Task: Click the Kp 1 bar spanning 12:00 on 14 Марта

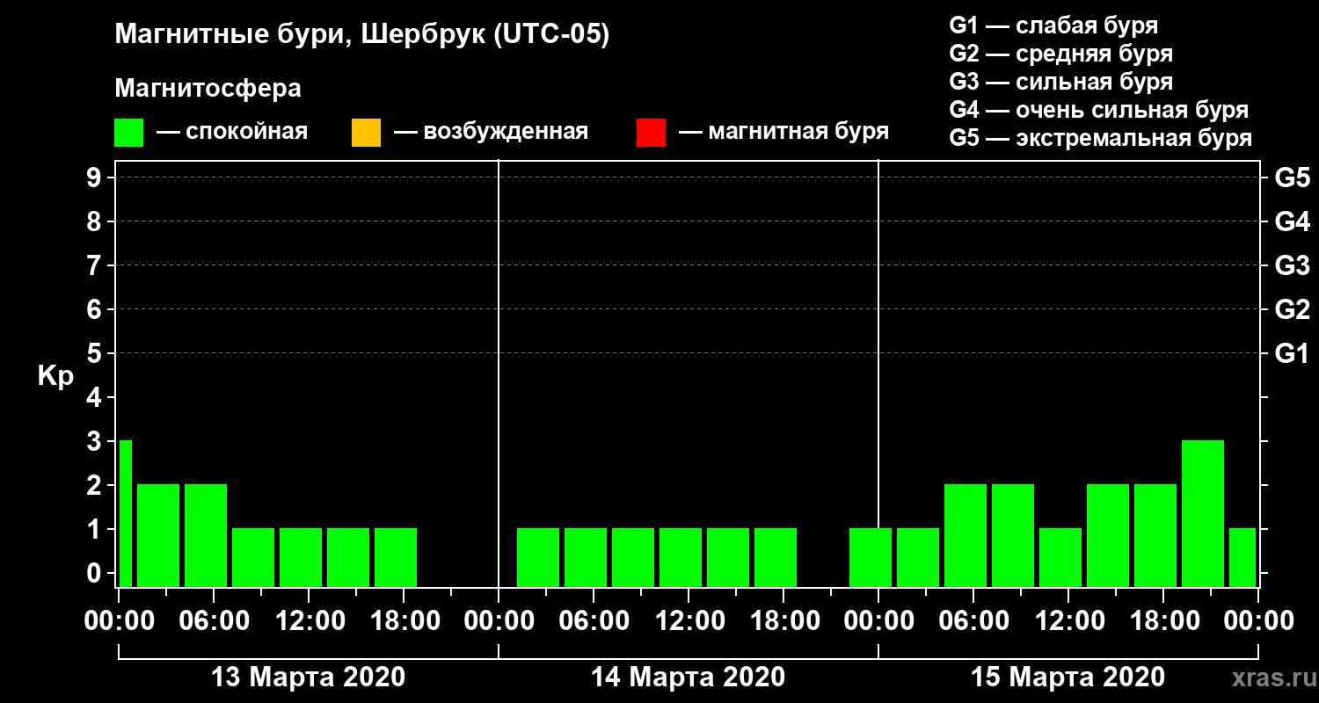Action: pyautogui.click(x=681, y=557)
